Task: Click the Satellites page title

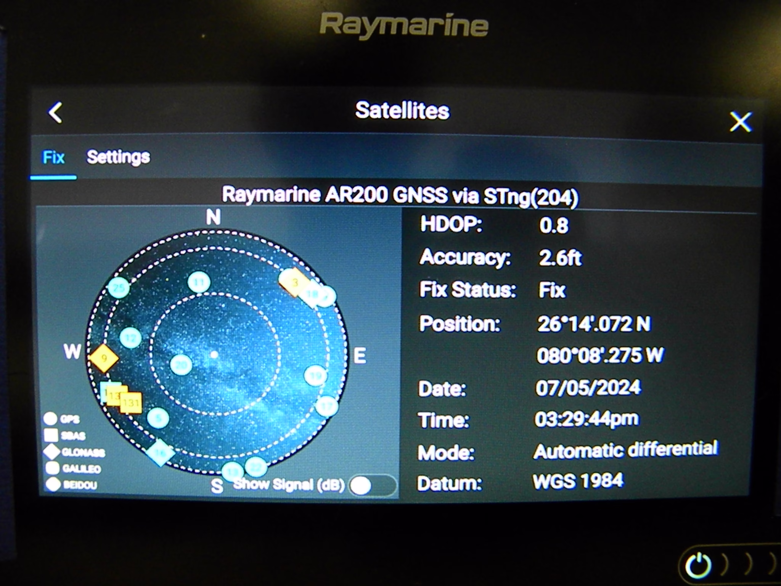Action: [402, 111]
